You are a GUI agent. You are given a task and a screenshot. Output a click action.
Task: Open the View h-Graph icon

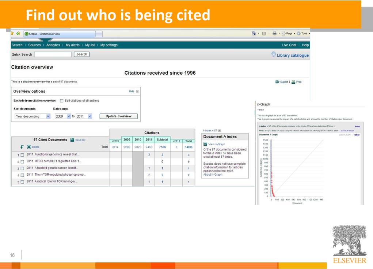pos(205,144)
